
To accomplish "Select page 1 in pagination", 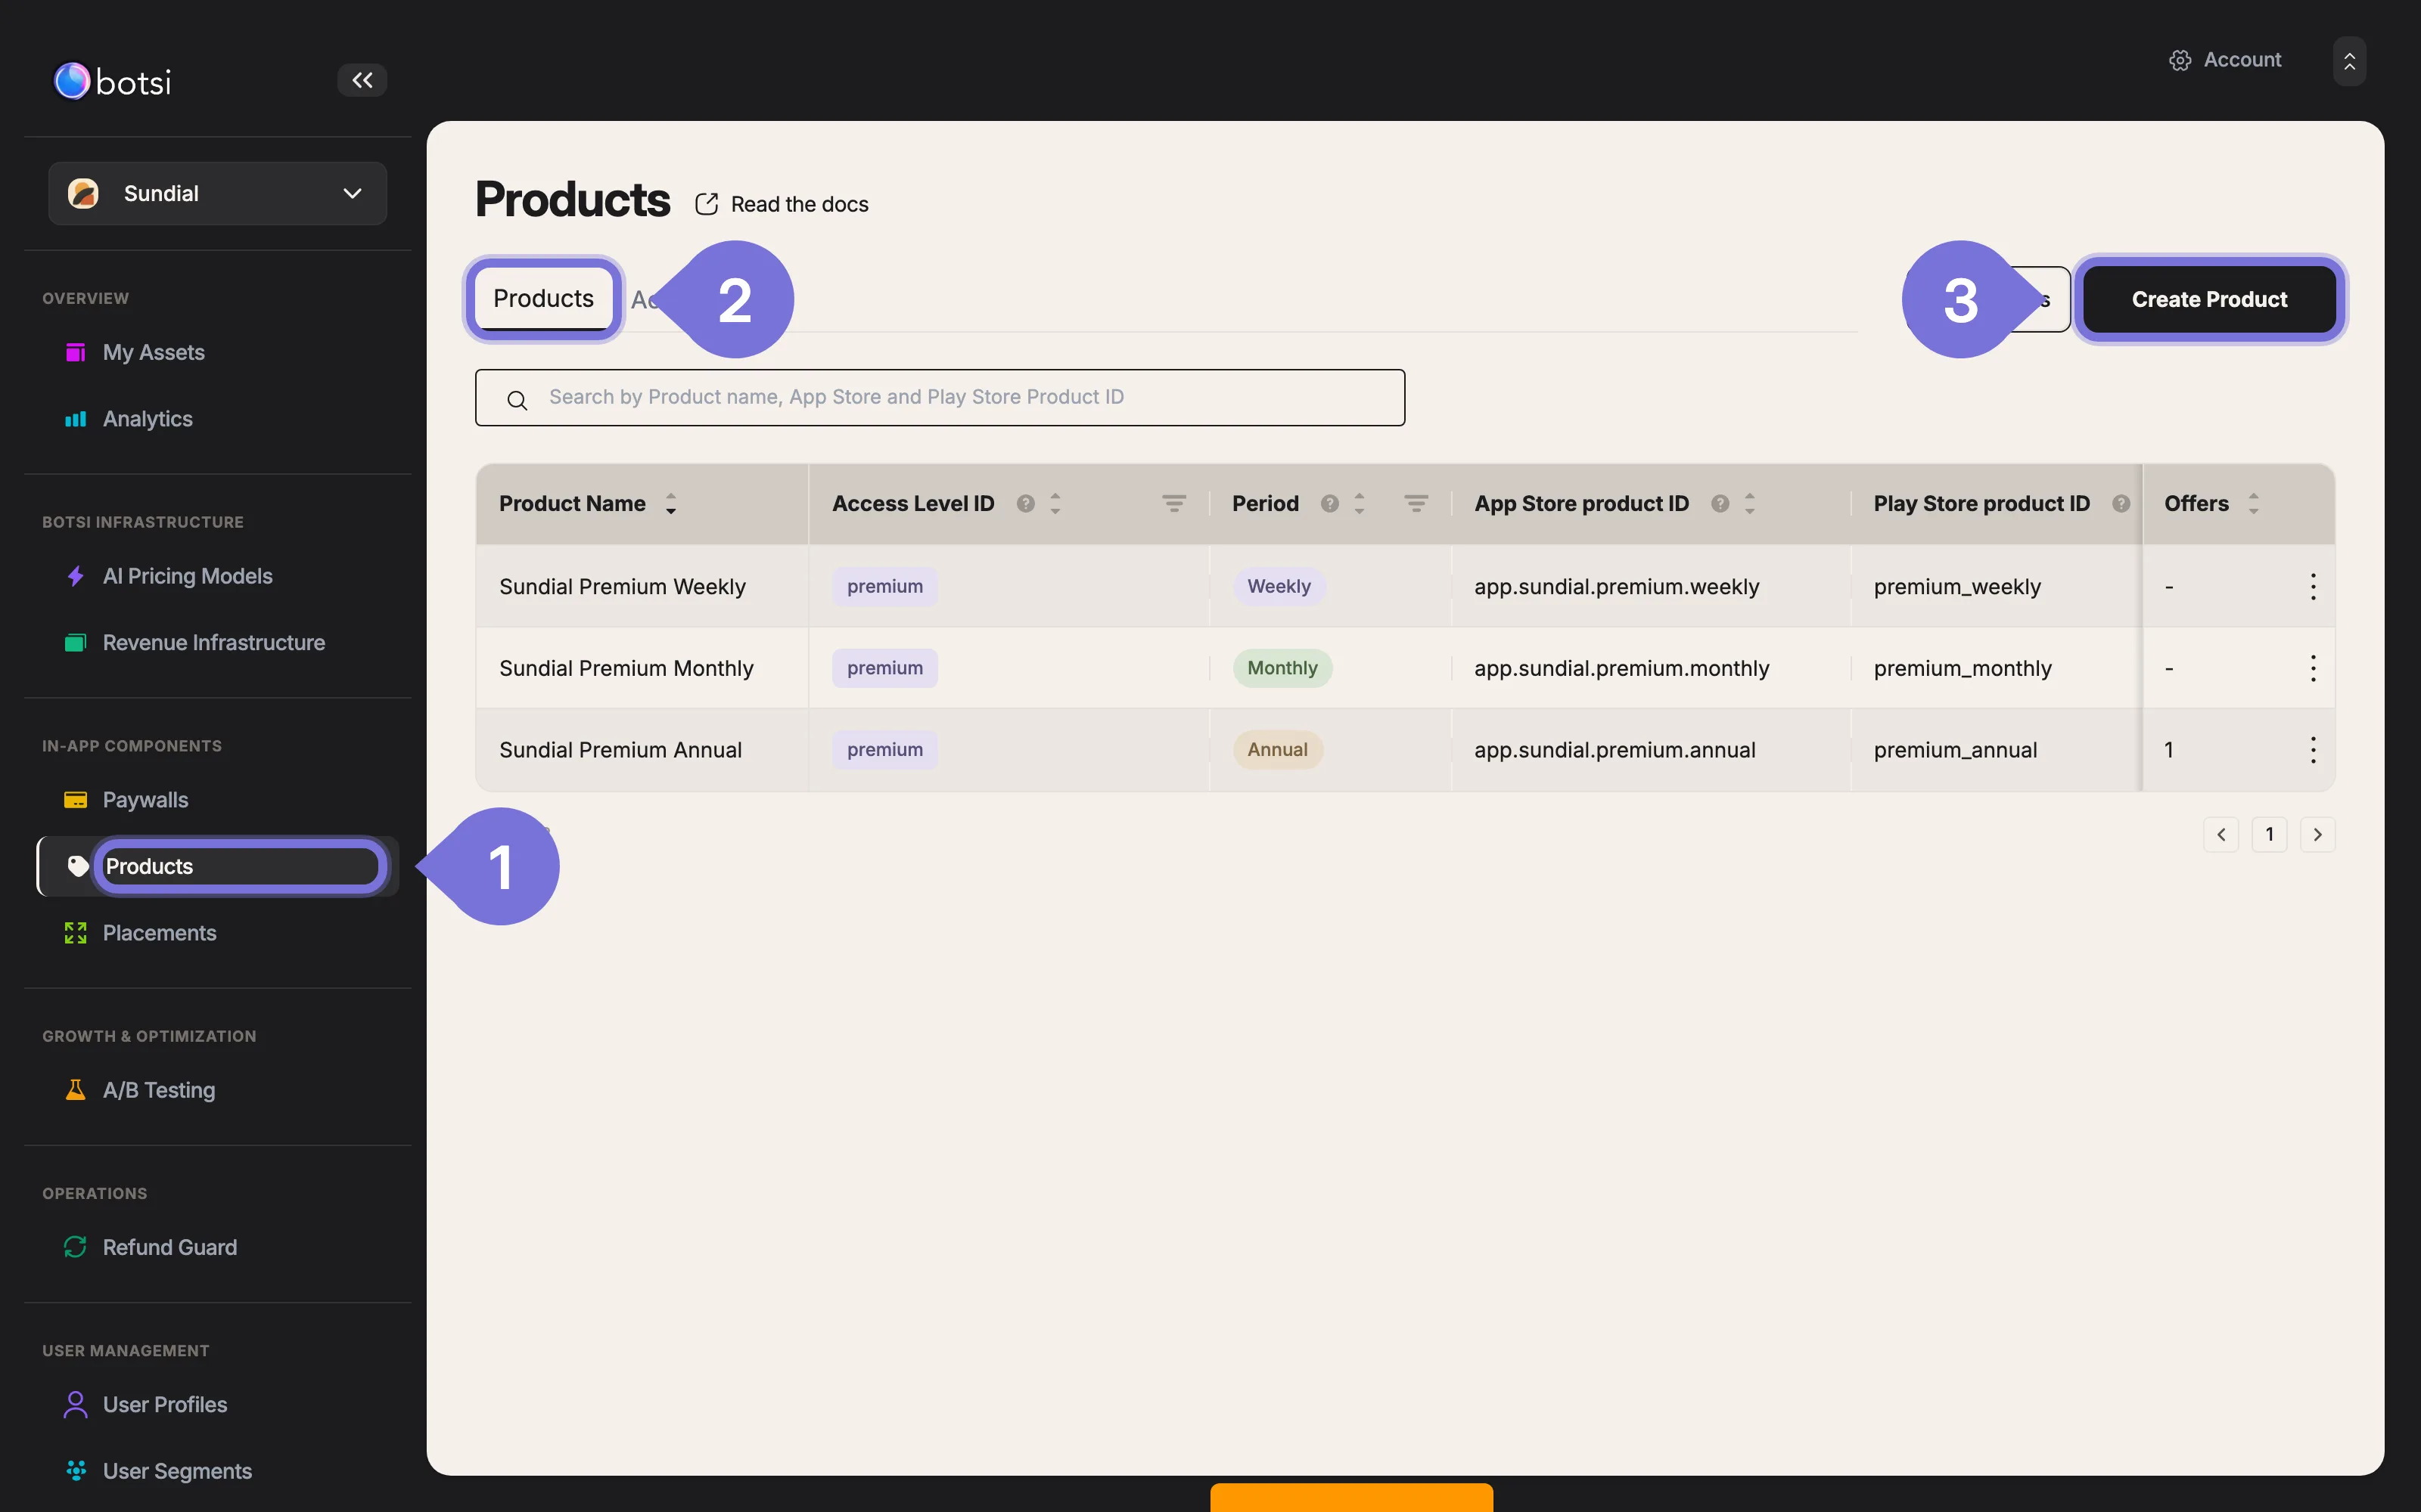I will tap(2269, 835).
